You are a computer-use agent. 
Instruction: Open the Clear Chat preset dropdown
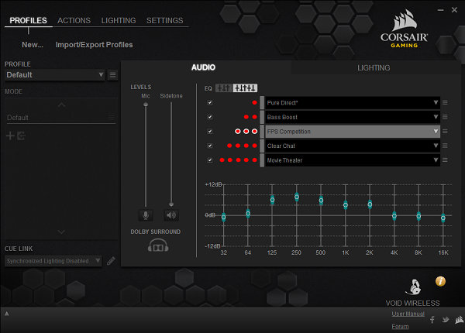click(x=353, y=146)
